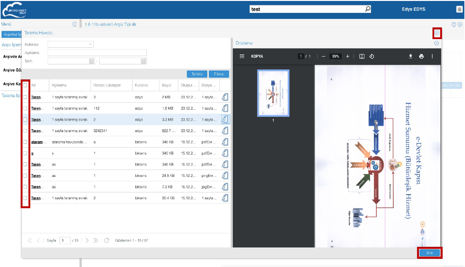Toggle the PDF sidebar thumbnails panel
This screenshot has height=267, width=465.
click(x=242, y=56)
